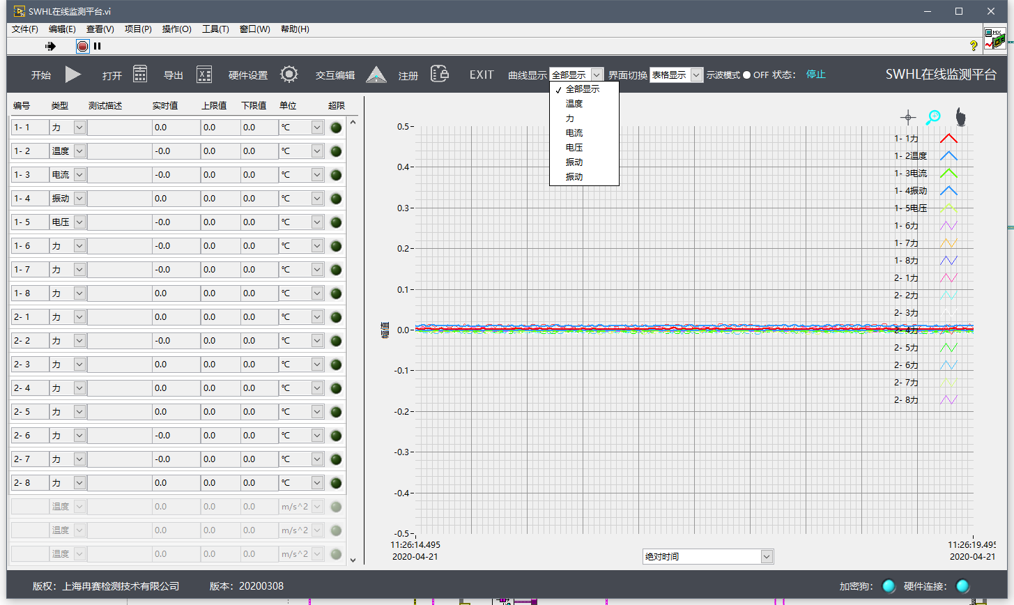Click legend line icon for 1-7 force
The image size is (1014, 605).
coord(948,243)
